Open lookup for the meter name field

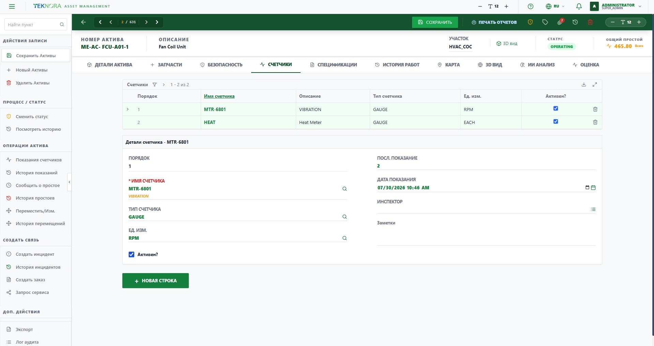345,189
